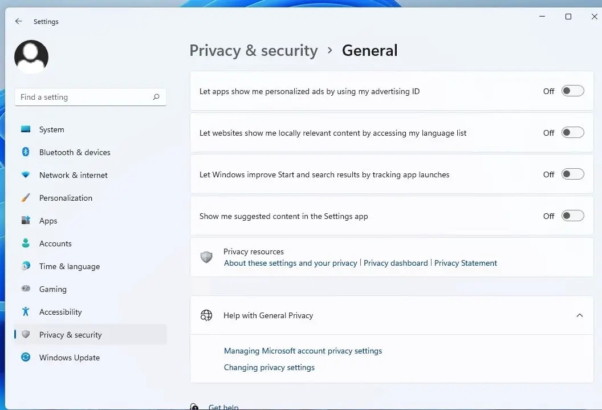Click the Personalization paintbrush icon

(x=26, y=198)
